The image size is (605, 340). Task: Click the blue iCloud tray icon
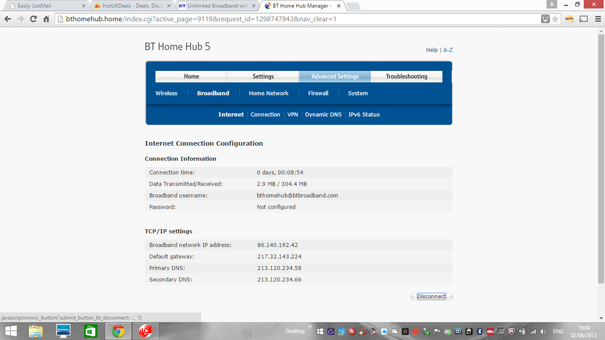tap(384, 332)
